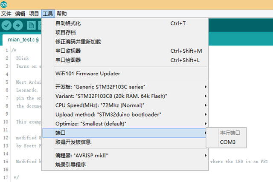Open the 文件 menu

click(x=6, y=14)
